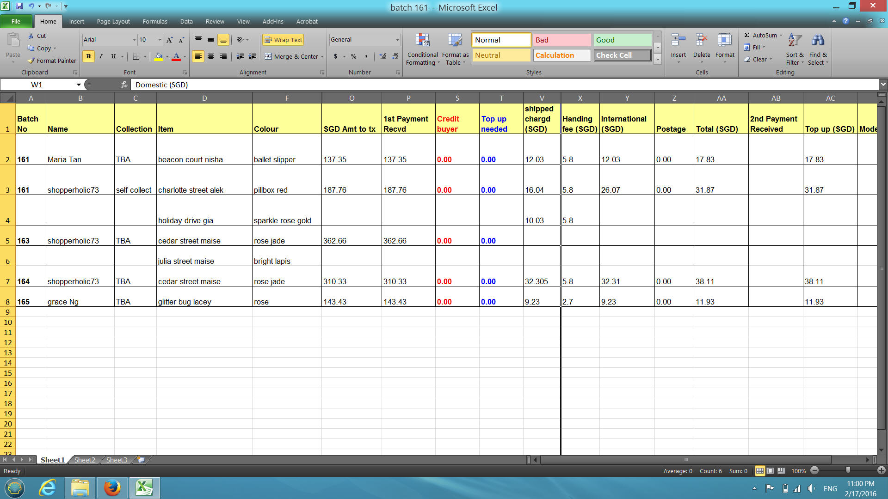Apply the Bad cell style
888x499 pixels.
(x=562, y=40)
